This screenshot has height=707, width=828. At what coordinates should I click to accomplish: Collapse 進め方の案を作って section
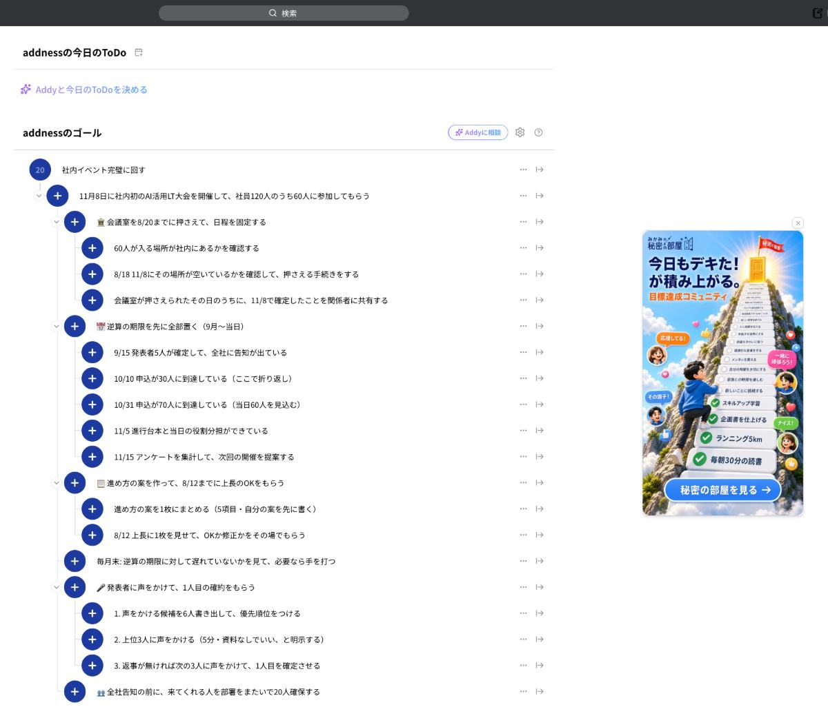coord(57,483)
